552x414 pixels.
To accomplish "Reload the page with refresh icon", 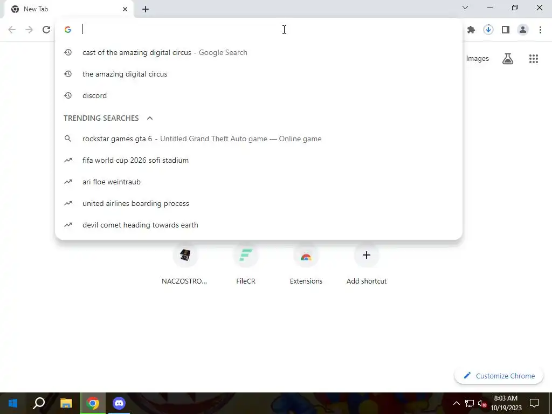I will (x=46, y=30).
